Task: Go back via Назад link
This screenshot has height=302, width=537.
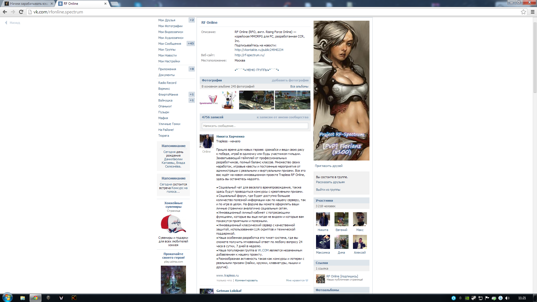Action: tap(13, 23)
